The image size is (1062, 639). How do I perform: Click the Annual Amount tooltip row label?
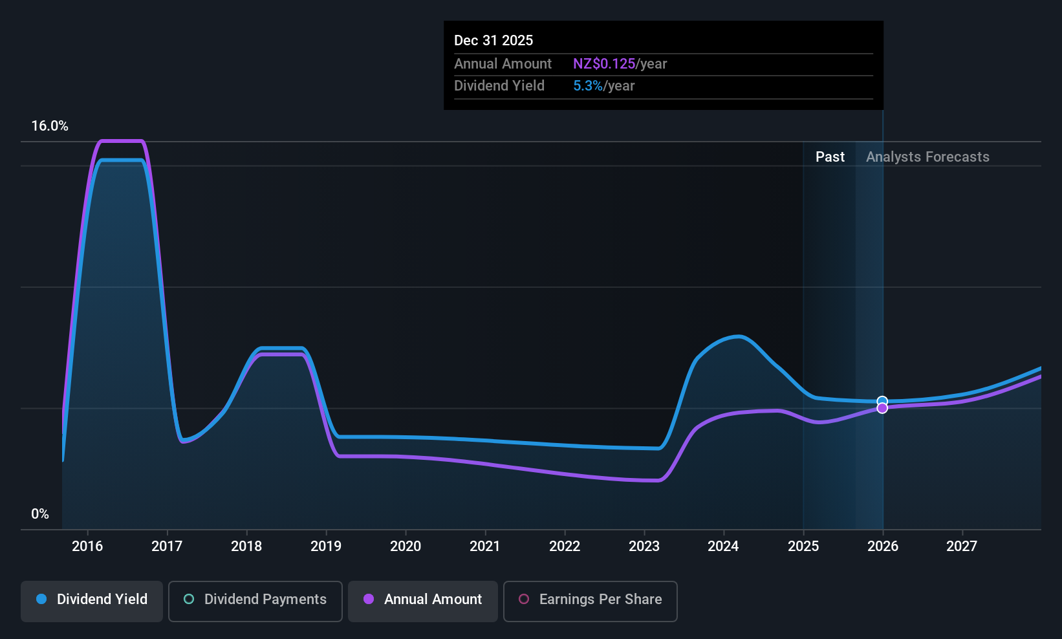(503, 64)
